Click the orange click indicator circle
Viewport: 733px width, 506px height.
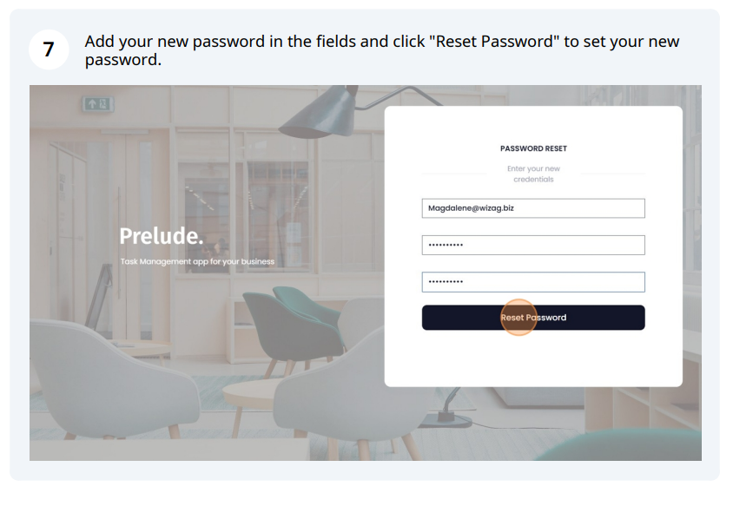coord(518,318)
